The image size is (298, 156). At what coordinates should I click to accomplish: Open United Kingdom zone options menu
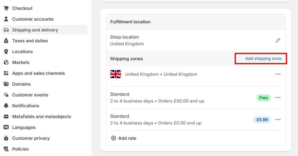(278, 74)
